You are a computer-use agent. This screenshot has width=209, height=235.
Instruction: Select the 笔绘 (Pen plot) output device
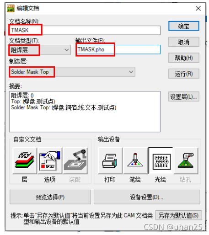pos(135,160)
